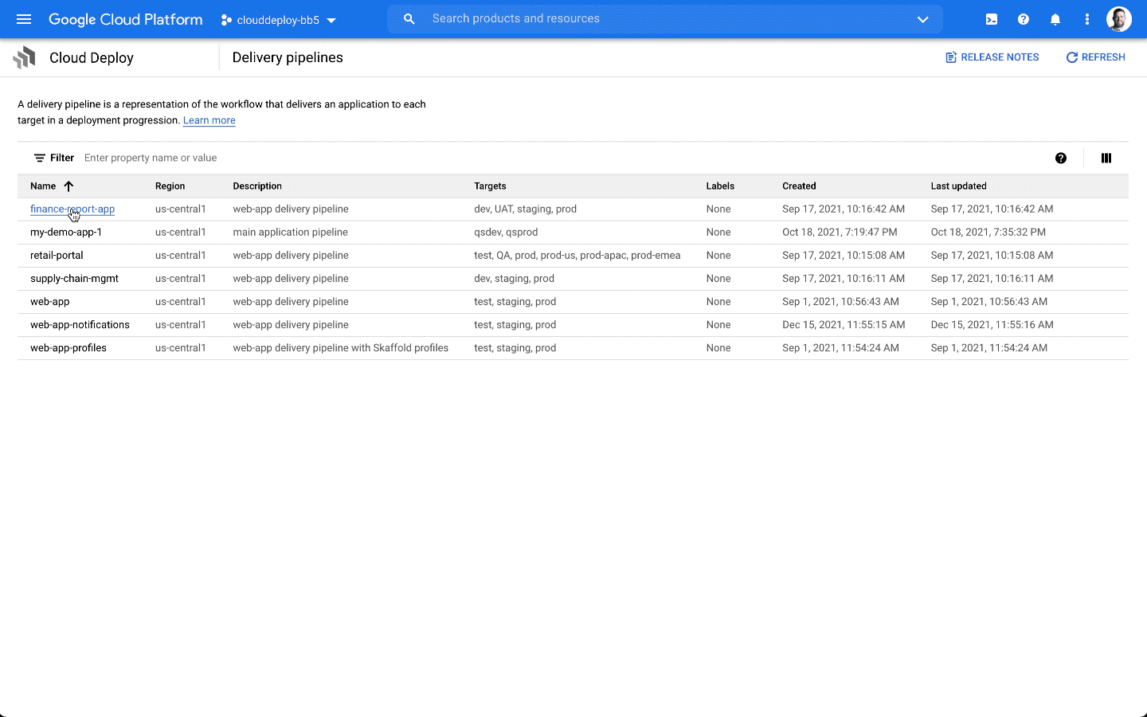
Task: Click the search products and resources field
Action: tap(558, 19)
